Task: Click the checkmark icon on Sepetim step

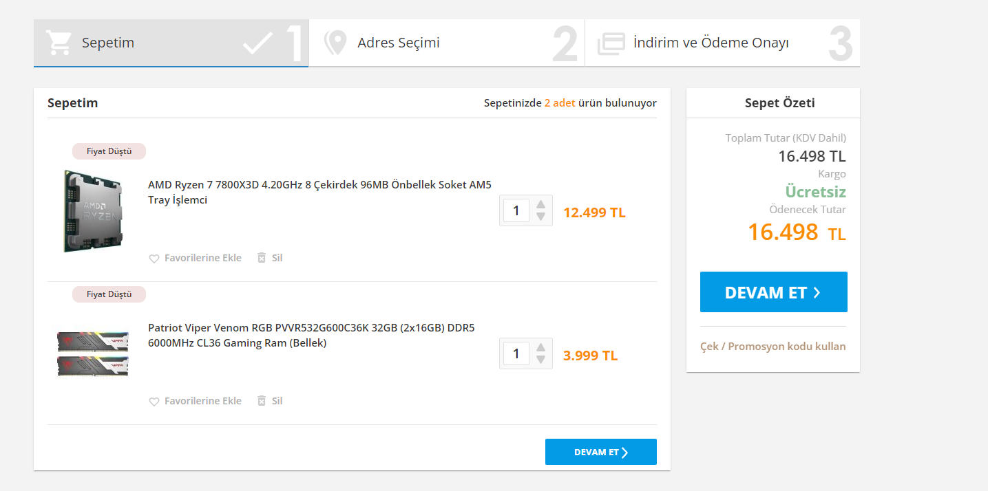Action: 258,44
